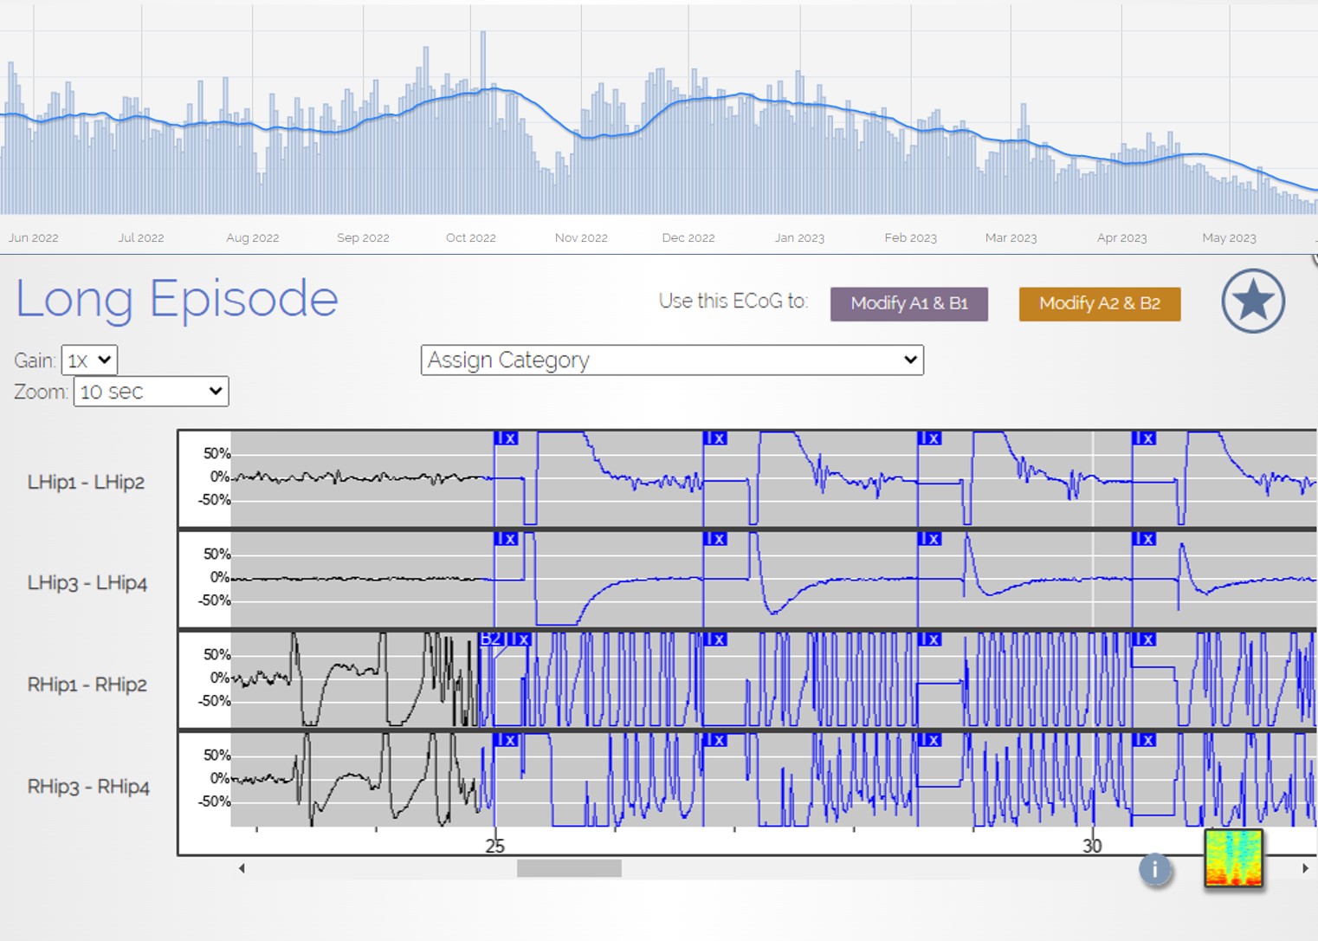
Task: Open the spectrogram thumbnail
Action: tap(1233, 858)
